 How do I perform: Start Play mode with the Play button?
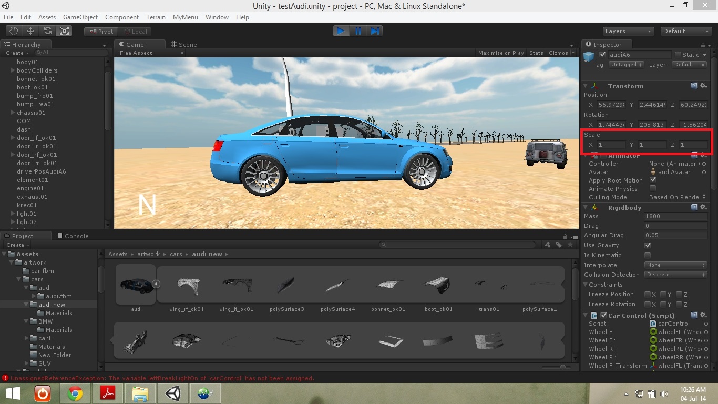(x=341, y=31)
